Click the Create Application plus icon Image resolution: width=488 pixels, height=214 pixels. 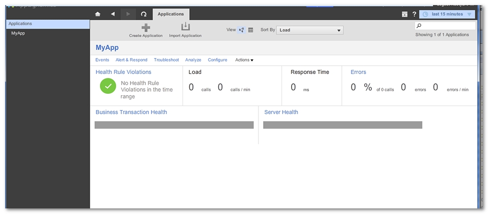[x=146, y=28]
